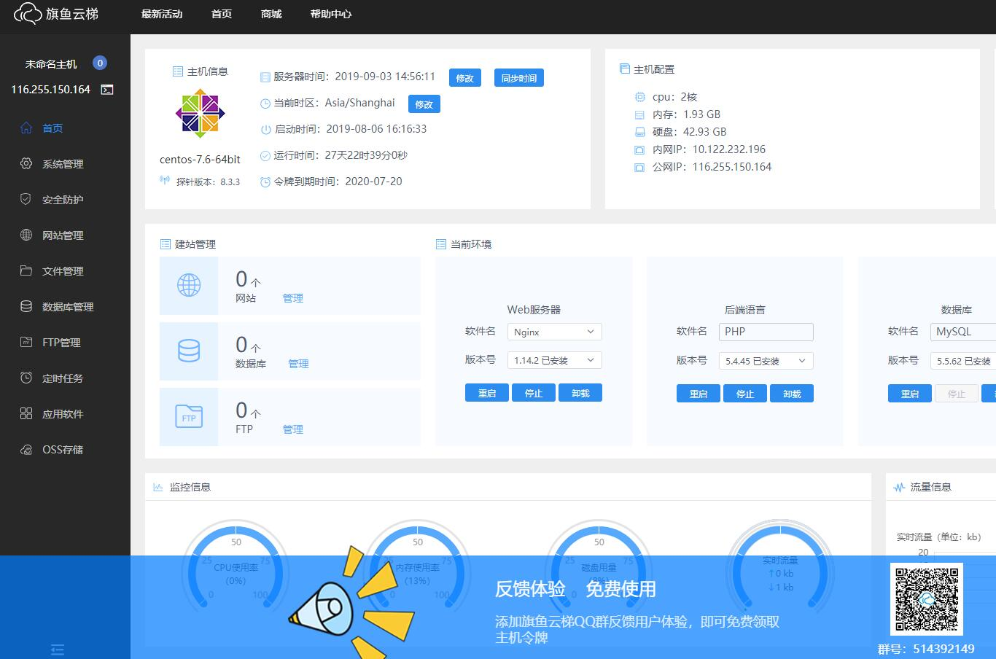The width and height of the screenshot is (996, 659).
Task: Click the 定时任务 clock icon
Action: point(26,378)
